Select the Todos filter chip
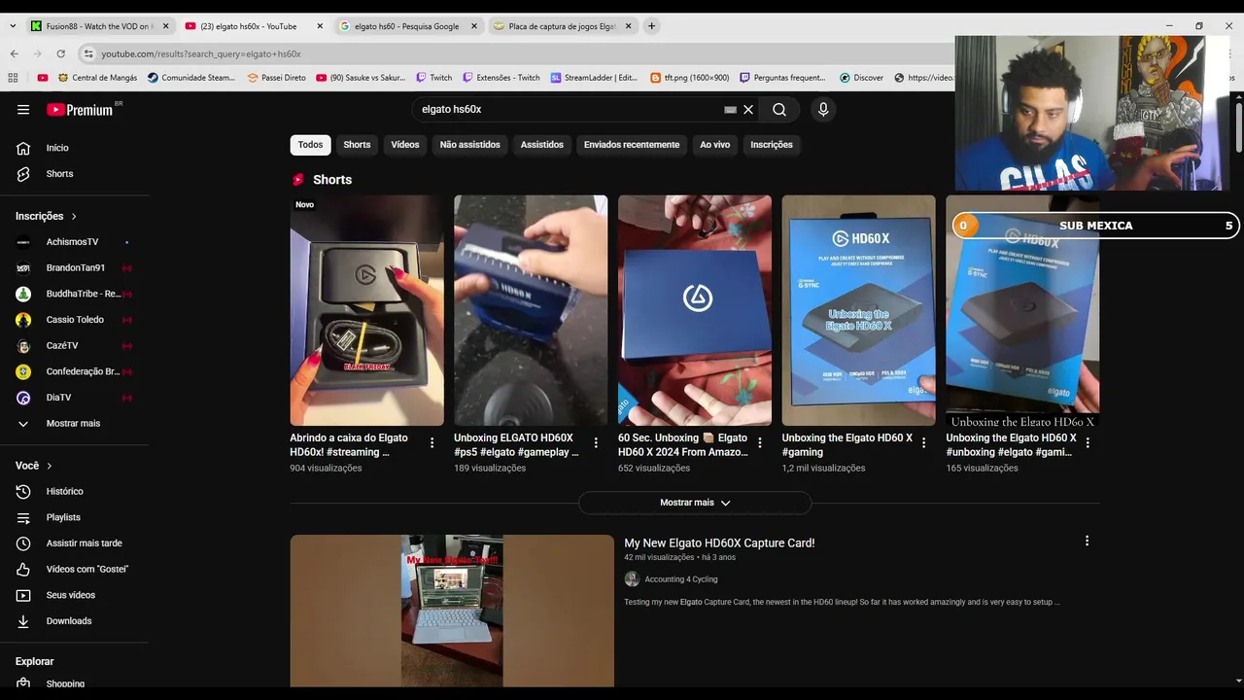 tap(310, 145)
